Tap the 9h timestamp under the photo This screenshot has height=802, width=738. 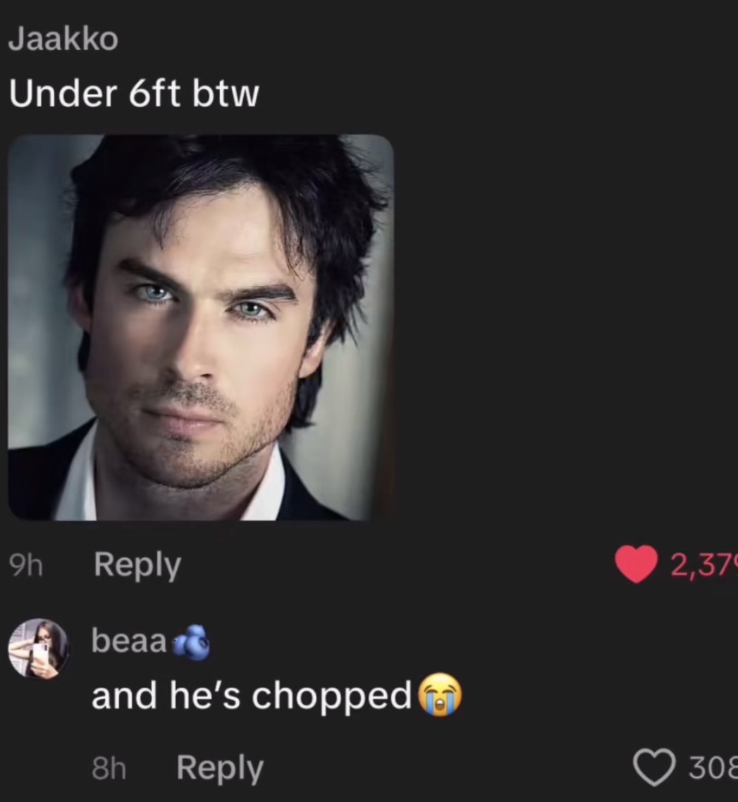point(25,566)
